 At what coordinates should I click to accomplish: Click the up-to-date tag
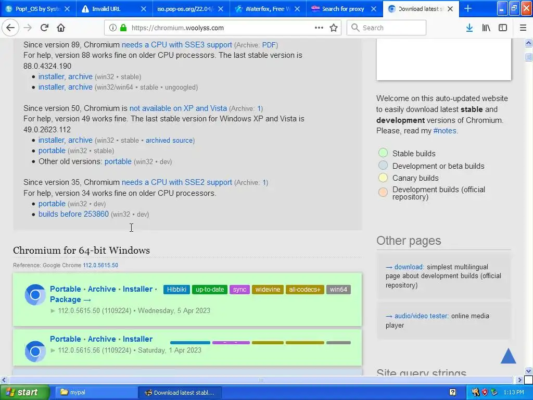pos(210,290)
